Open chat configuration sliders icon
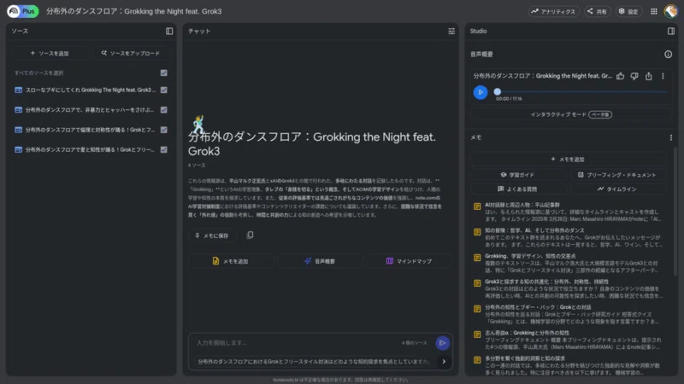This screenshot has width=684, height=384. (451, 31)
